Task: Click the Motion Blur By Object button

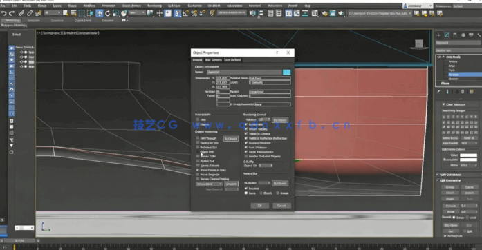Action: point(280,183)
